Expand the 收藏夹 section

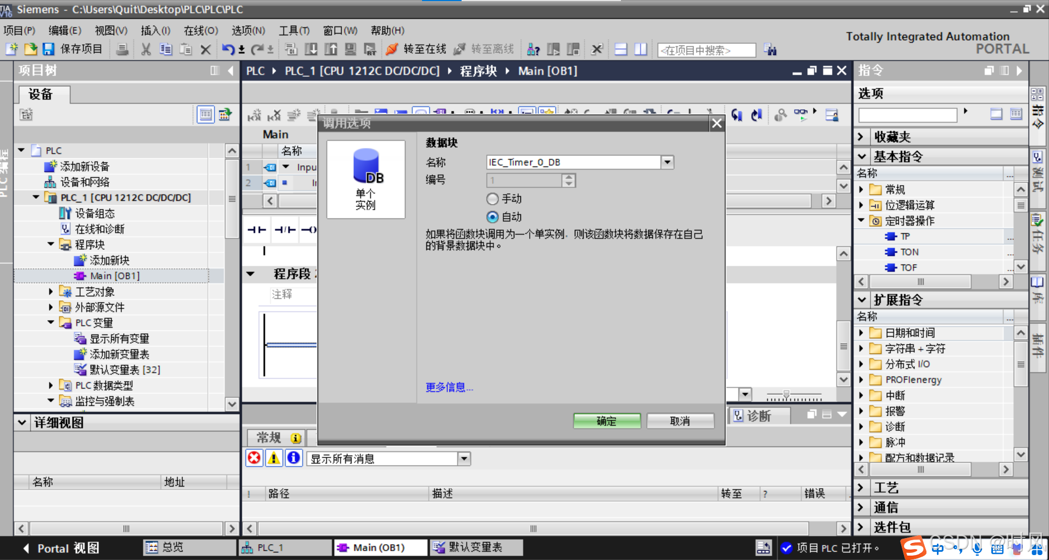[862, 136]
